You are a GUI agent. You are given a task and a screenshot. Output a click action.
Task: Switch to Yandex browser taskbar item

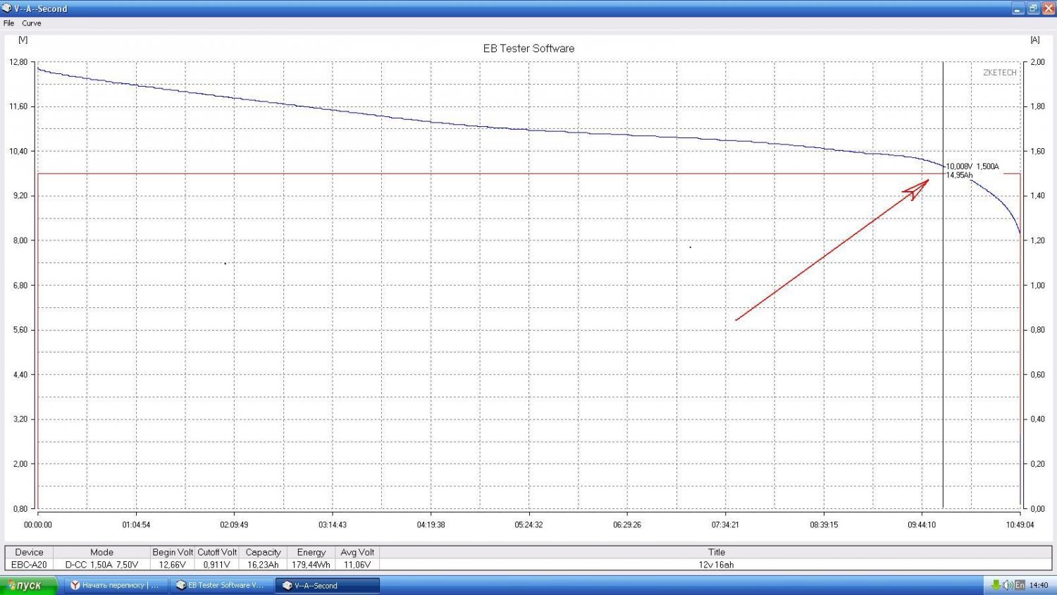coord(116,585)
